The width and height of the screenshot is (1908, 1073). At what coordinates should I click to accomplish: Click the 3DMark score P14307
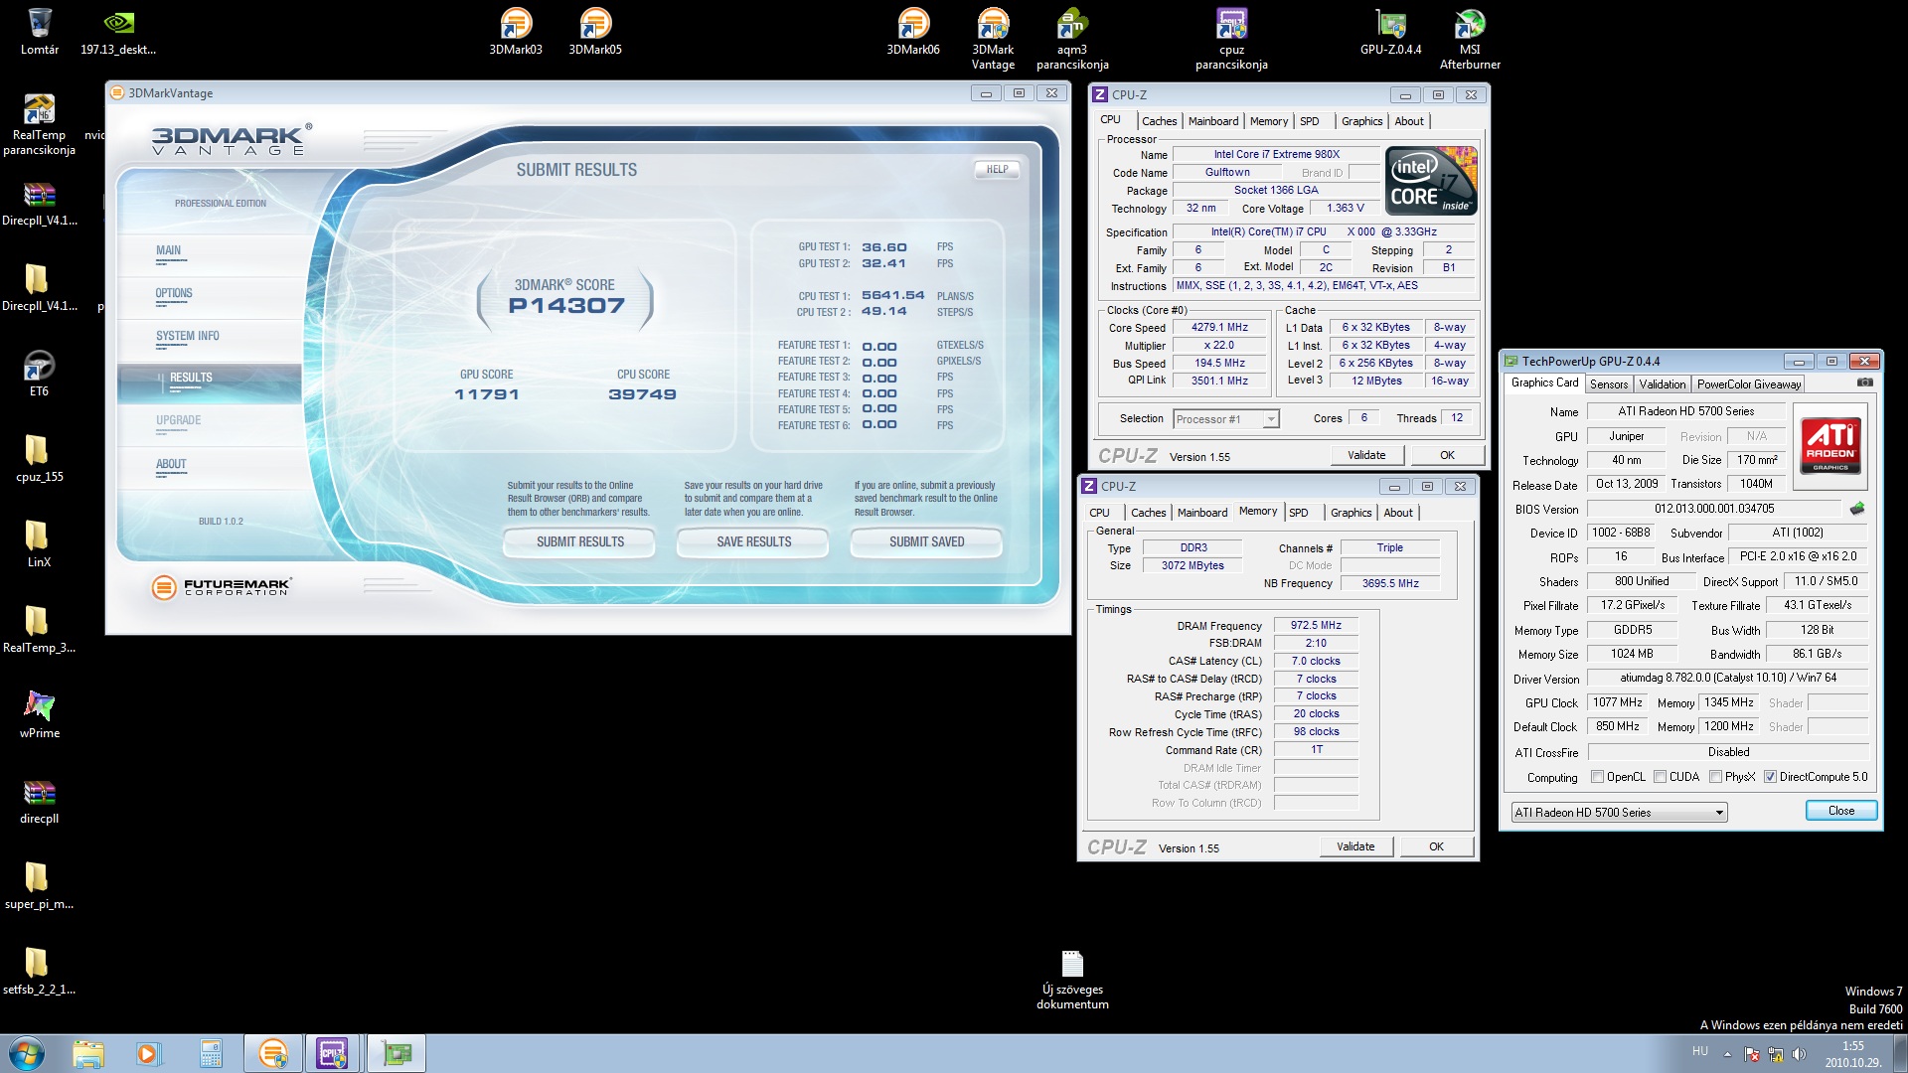pyautogui.click(x=566, y=306)
